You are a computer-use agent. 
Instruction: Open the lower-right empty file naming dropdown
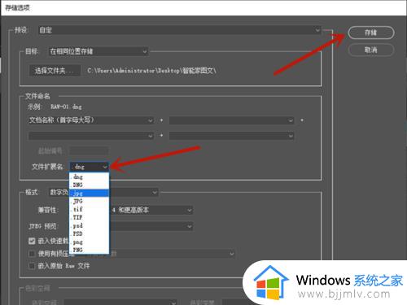tap(231, 136)
